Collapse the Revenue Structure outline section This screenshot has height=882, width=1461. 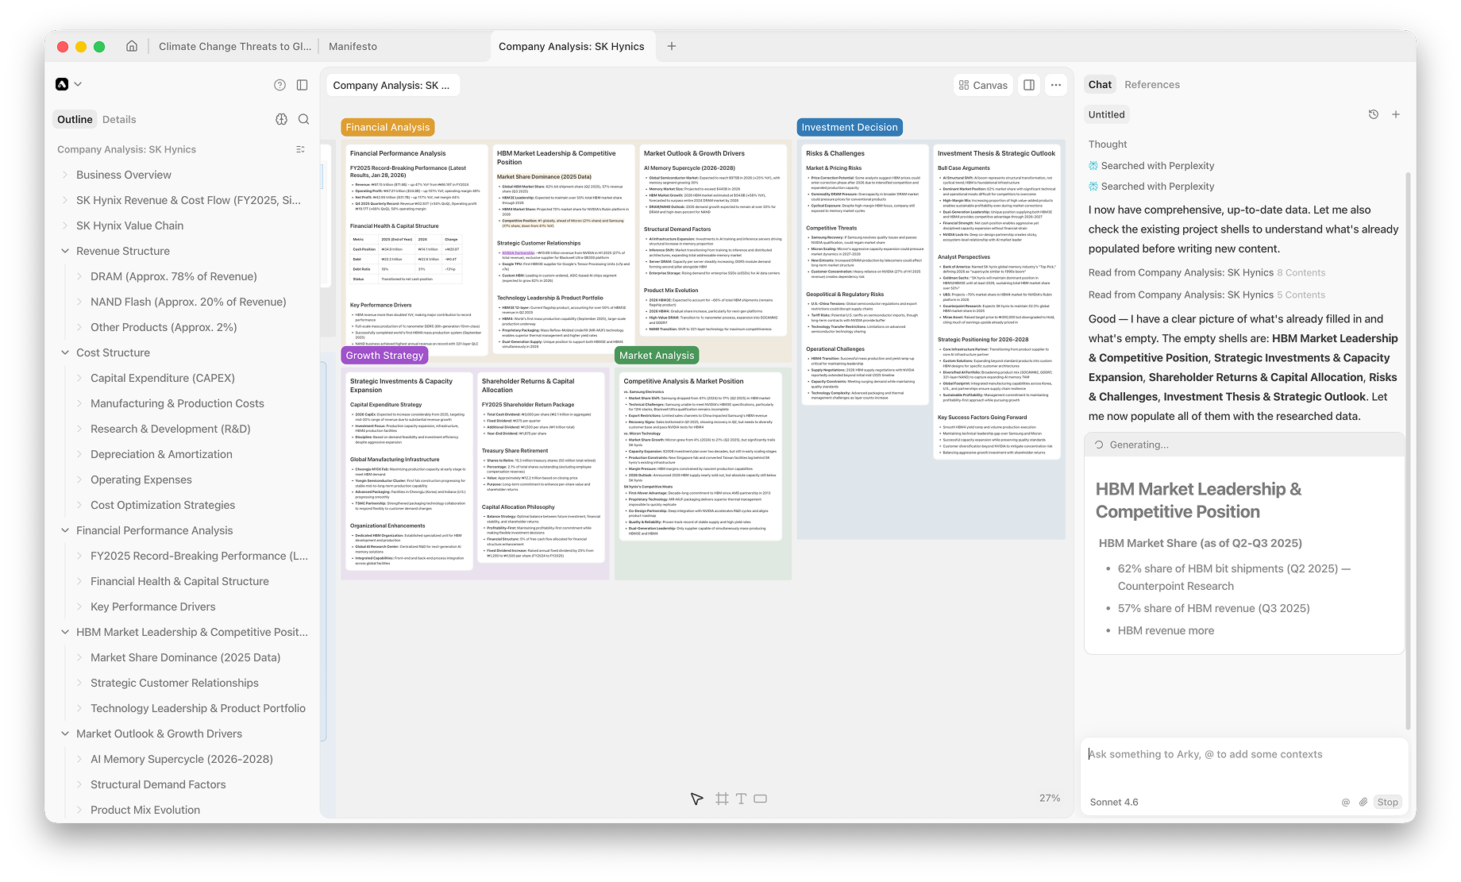click(65, 250)
